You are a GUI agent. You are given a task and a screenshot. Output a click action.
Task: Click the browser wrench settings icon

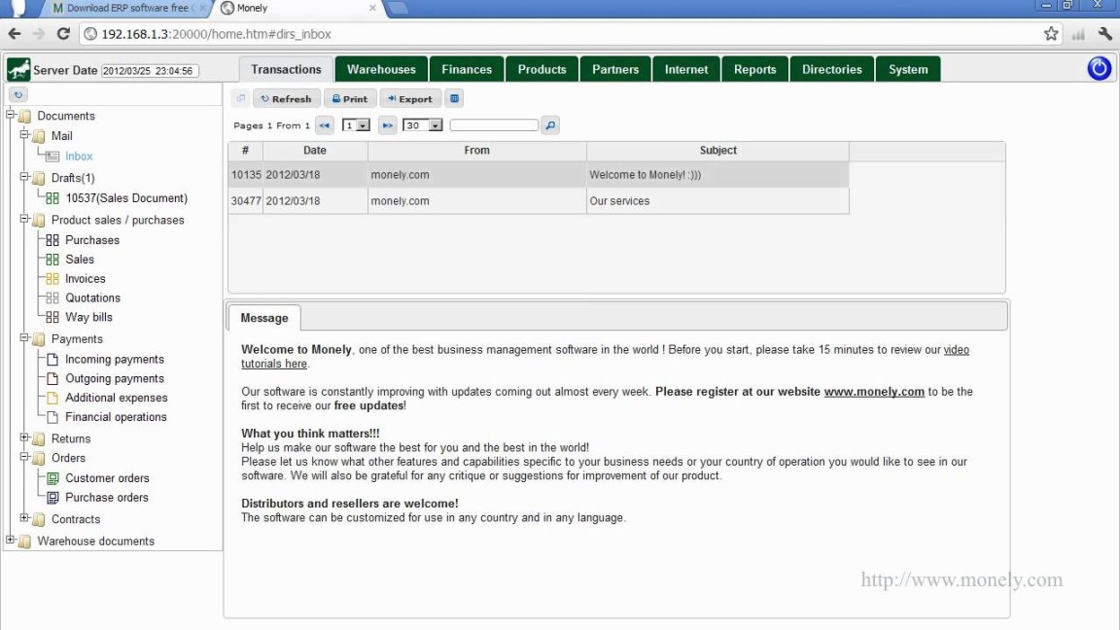click(1105, 34)
